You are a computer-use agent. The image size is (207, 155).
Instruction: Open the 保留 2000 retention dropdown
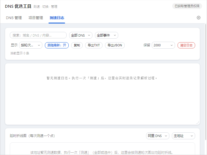click(x=163, y=45)
